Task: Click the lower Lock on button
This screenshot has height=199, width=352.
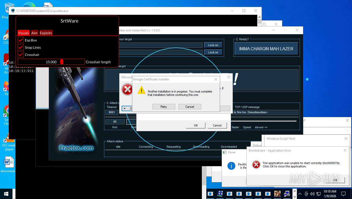Action: pos(213,52)
